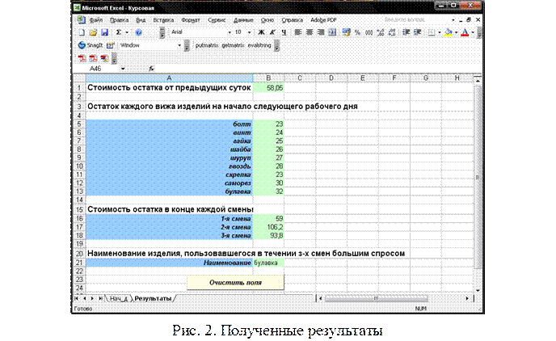Viewport: 556px width, 341px height.
Task: Click the insert function fx icon
Action: tap(151, 69)
